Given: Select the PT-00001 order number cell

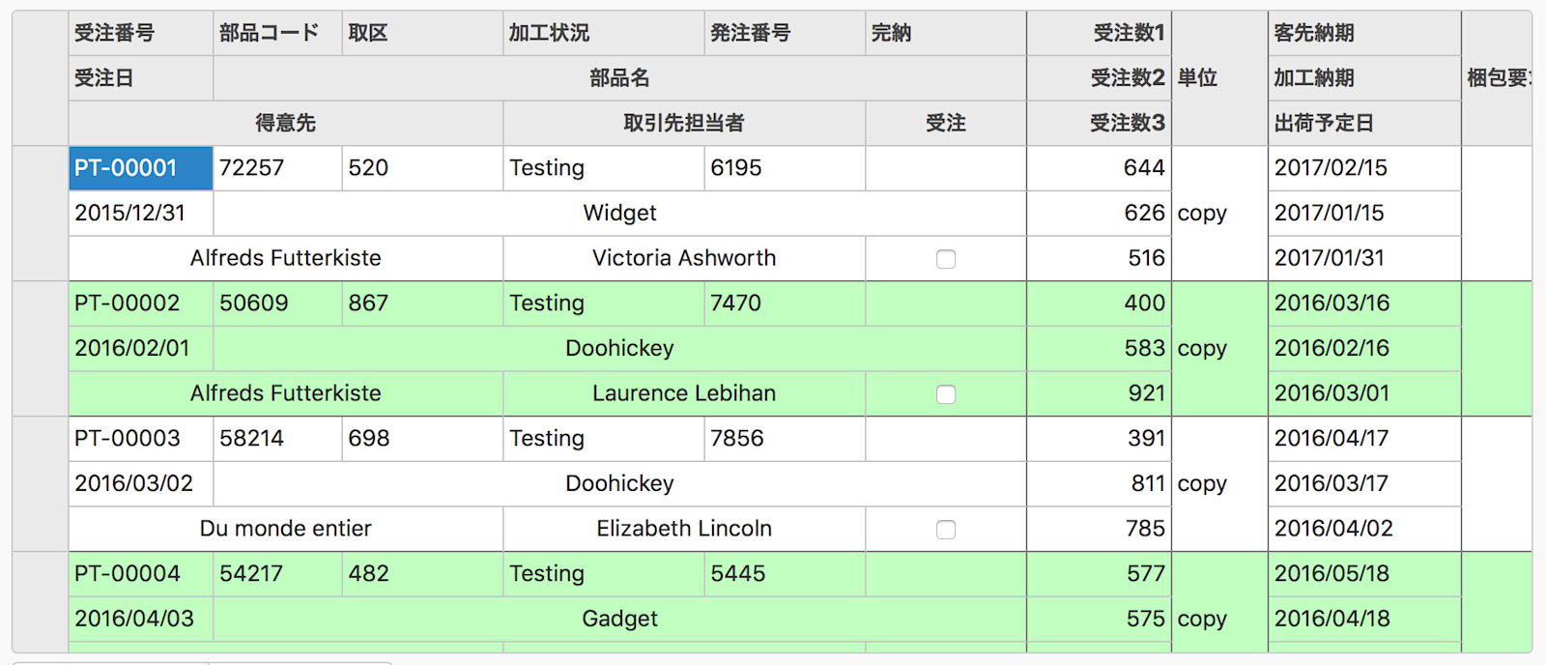Looking at the screenshot, I should point(141,168).
